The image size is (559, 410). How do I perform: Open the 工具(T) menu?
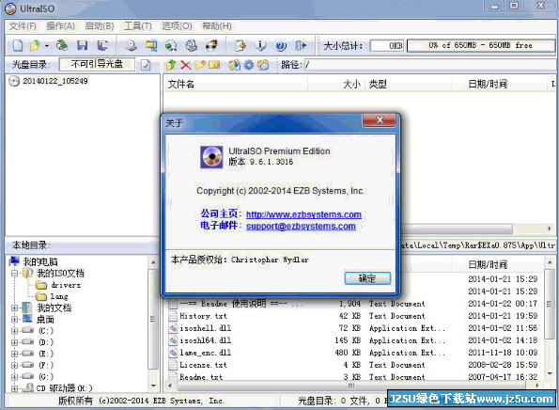(x=137, y=26)
